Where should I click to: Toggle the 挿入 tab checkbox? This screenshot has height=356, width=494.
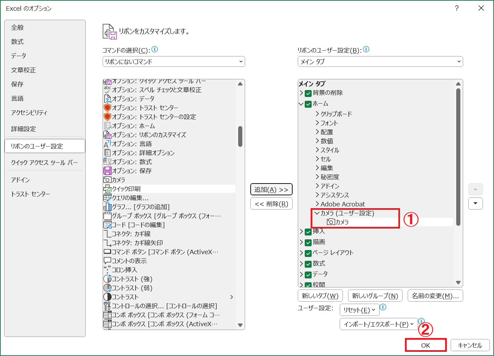click(308, 232)
